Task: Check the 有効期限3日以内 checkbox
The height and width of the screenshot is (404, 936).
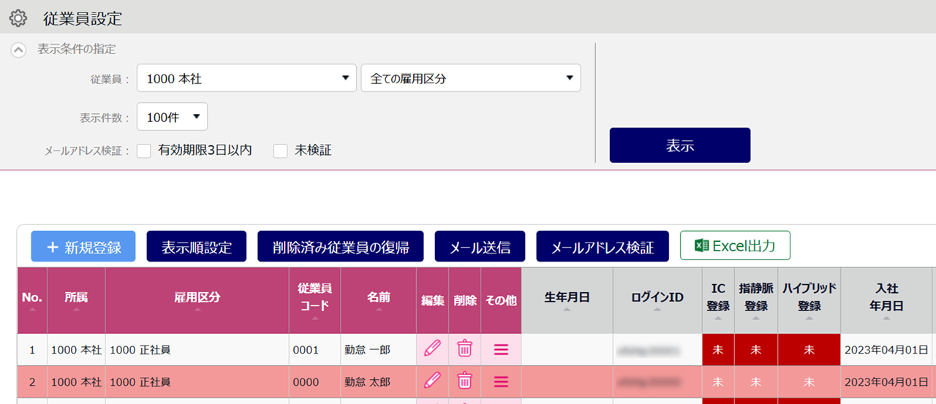Action: point(144,150)
